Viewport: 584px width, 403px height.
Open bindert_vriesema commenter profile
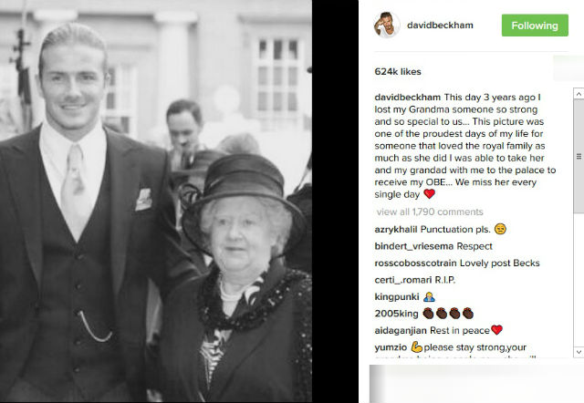(x=413, y=246)
